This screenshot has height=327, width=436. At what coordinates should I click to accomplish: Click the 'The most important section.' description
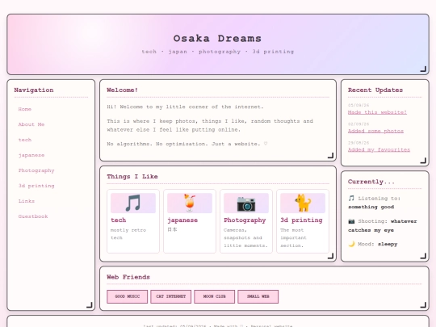click(x=293, y=237)
